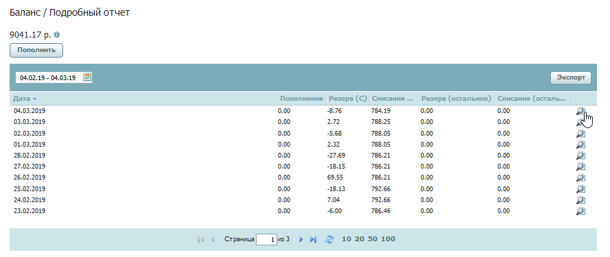Viewport: 610px width, 257px height.
Task: Select the 26.02.2019 date cell
Action: point(30,178)
